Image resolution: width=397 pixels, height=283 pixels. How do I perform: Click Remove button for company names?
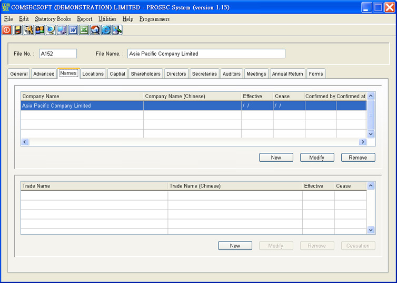pyautogui.click(x=358, y=158)
